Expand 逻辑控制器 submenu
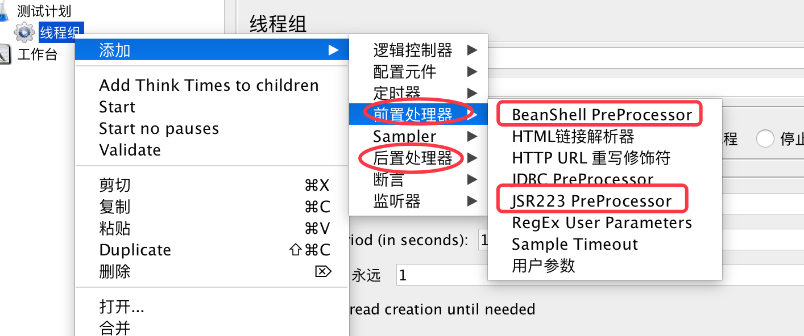This screenshot has height=336, width=804. click(x=418, y=50)
